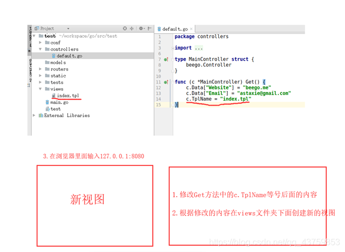Click the "astaxie@gmail.com" string
The height and width of the screenshot is (252, 345).
264,93
